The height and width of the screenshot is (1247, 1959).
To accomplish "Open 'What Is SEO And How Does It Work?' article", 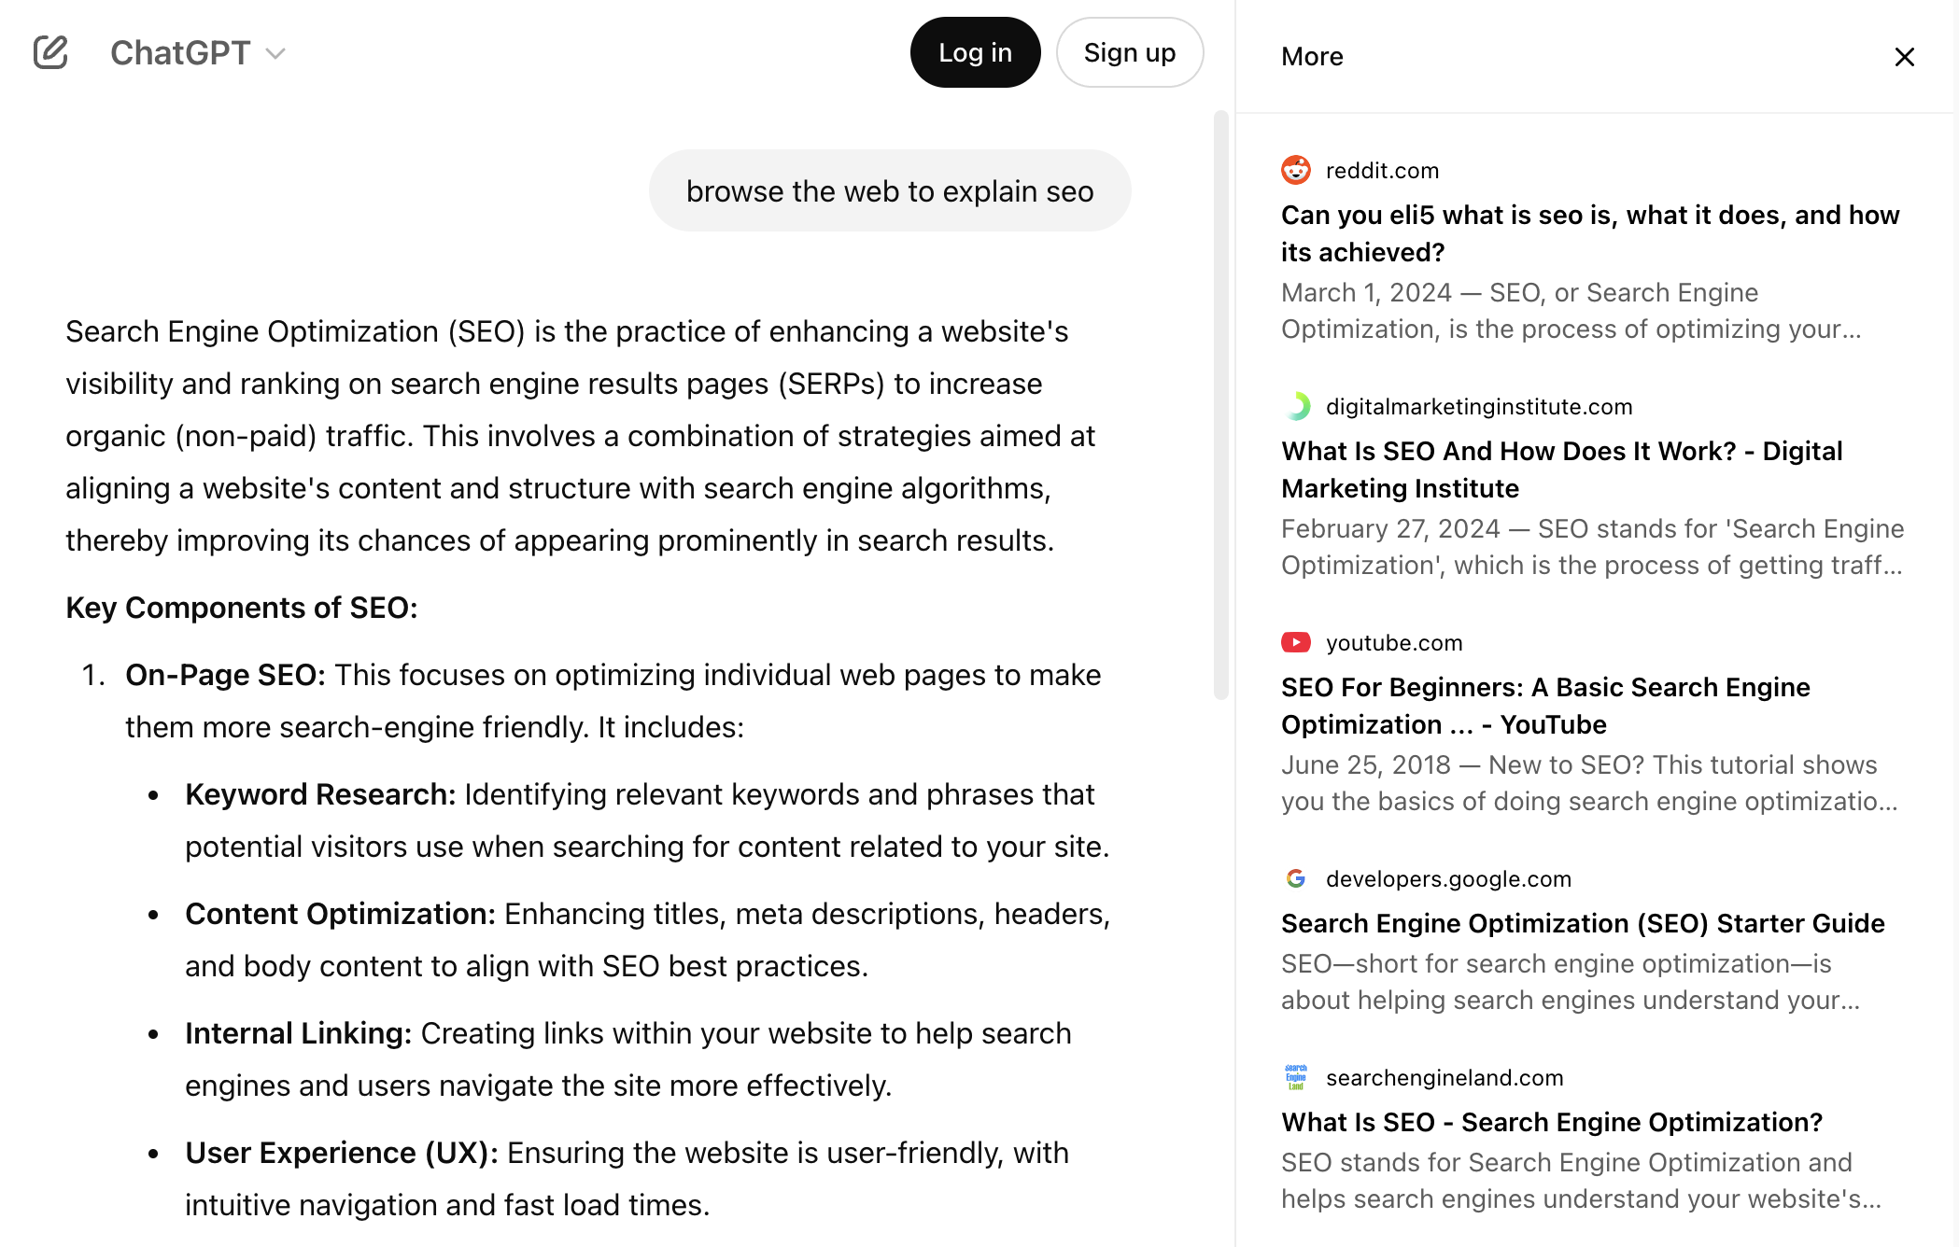I will coord(1561,469).
